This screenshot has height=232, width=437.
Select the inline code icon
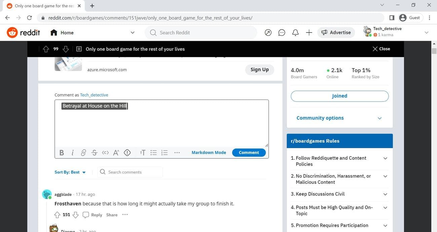(105, 153)
